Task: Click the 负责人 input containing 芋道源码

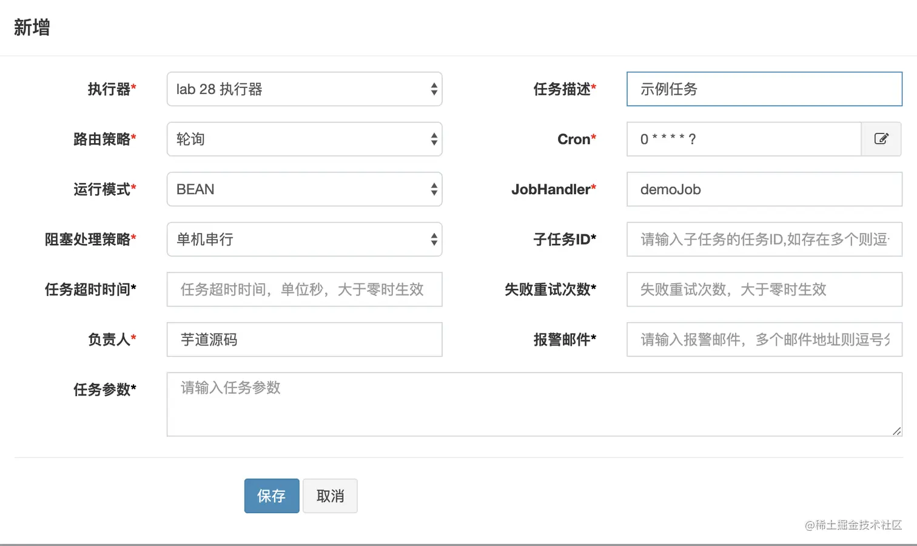Action: 304,339
